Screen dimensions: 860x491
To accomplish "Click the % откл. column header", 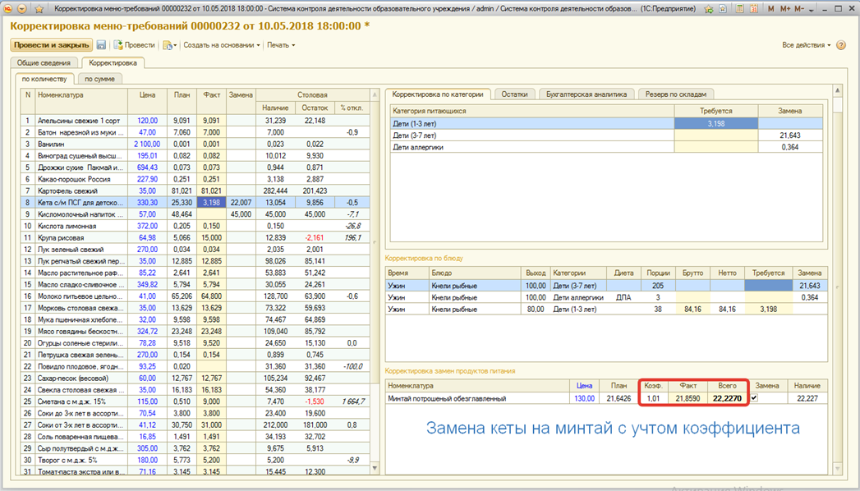I will tap(352, 108).
